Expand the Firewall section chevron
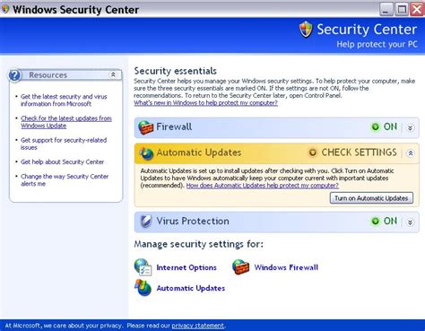Image resolution: width=425 pixels, height=331 pixels. pyautogui.click(x=411, y=128)
